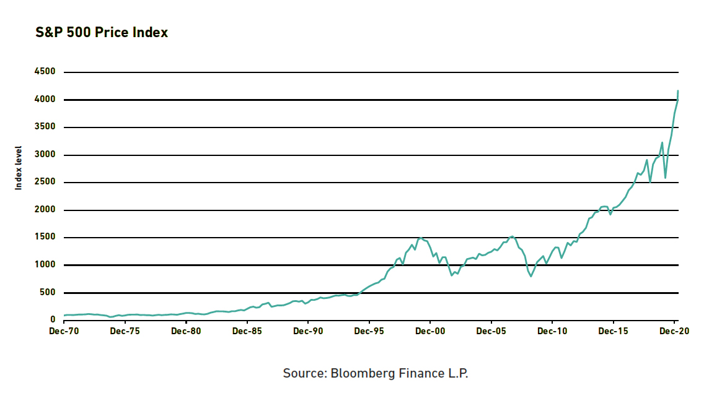The height and width of the screenshot is (393, 722).
Task: Click the 1000 y-axis label
Action: point(45,265)
